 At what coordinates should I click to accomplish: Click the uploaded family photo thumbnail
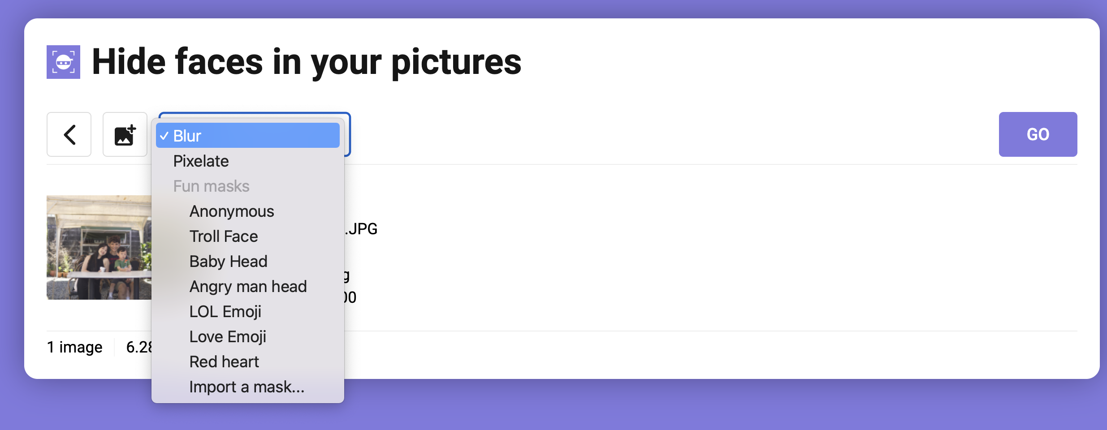click(x=99, y=247)
